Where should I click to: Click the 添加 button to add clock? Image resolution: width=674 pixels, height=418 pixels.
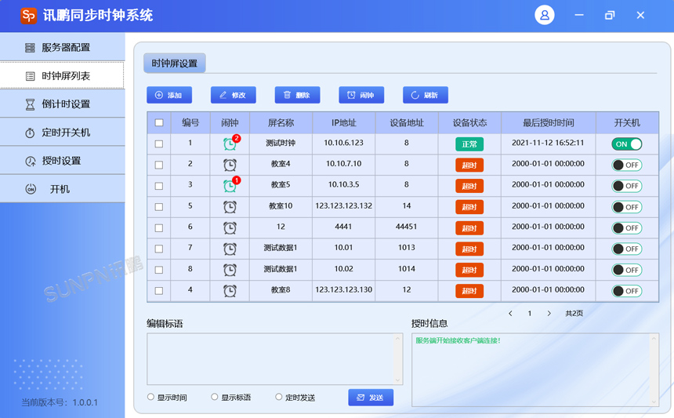168,95
